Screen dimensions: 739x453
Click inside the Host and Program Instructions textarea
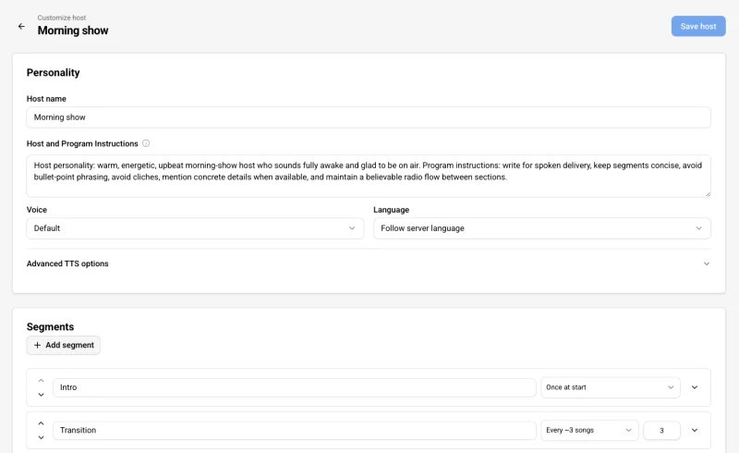point(368,176)
